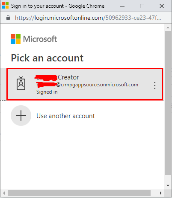This screenshot has height=198, width=172.
Task: Click the crmpgappsource.onmicrosoft.com email address
Action: tap(87, 85)
